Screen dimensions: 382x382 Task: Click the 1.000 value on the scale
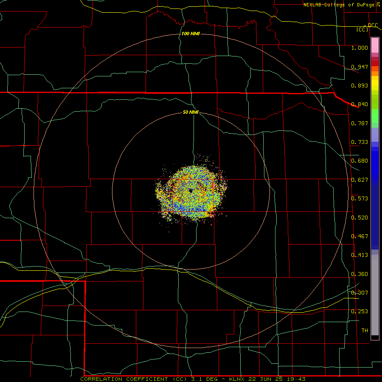[360, 48]
